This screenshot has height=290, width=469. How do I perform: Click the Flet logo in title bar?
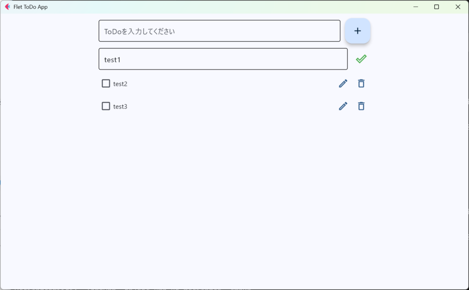7,6
